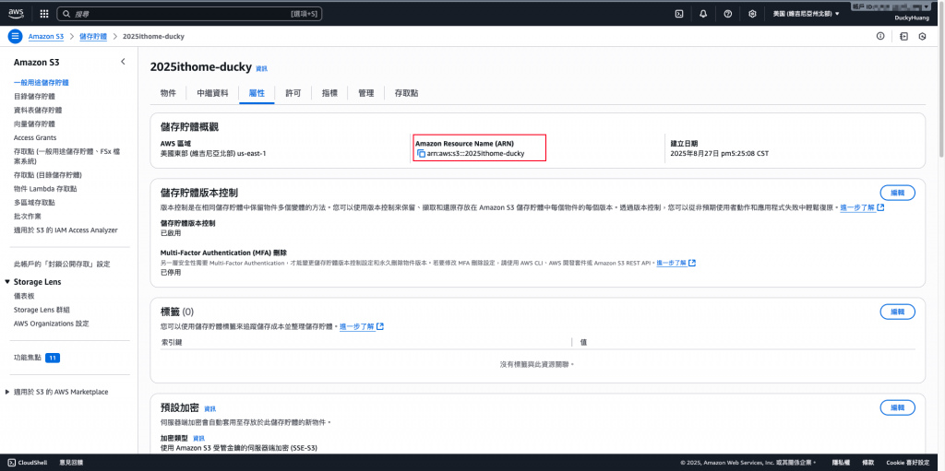The image size is (945, 471).
Task: Open Access Grants in sidebar
Action: click(x=35, y=138)
